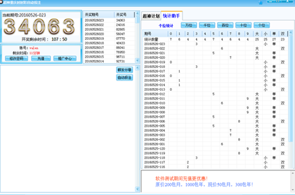Show statistics for 十位
This screenshot has width=295, height=195.
click(x=244, y=25)
